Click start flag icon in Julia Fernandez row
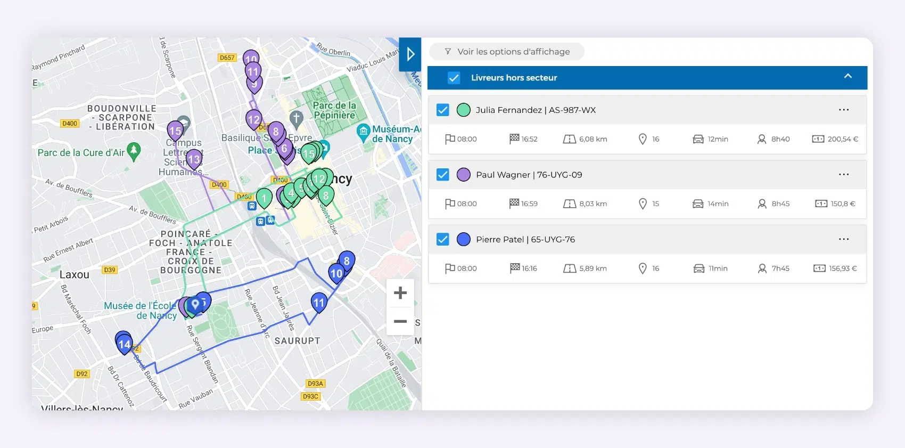 point(450,139)
